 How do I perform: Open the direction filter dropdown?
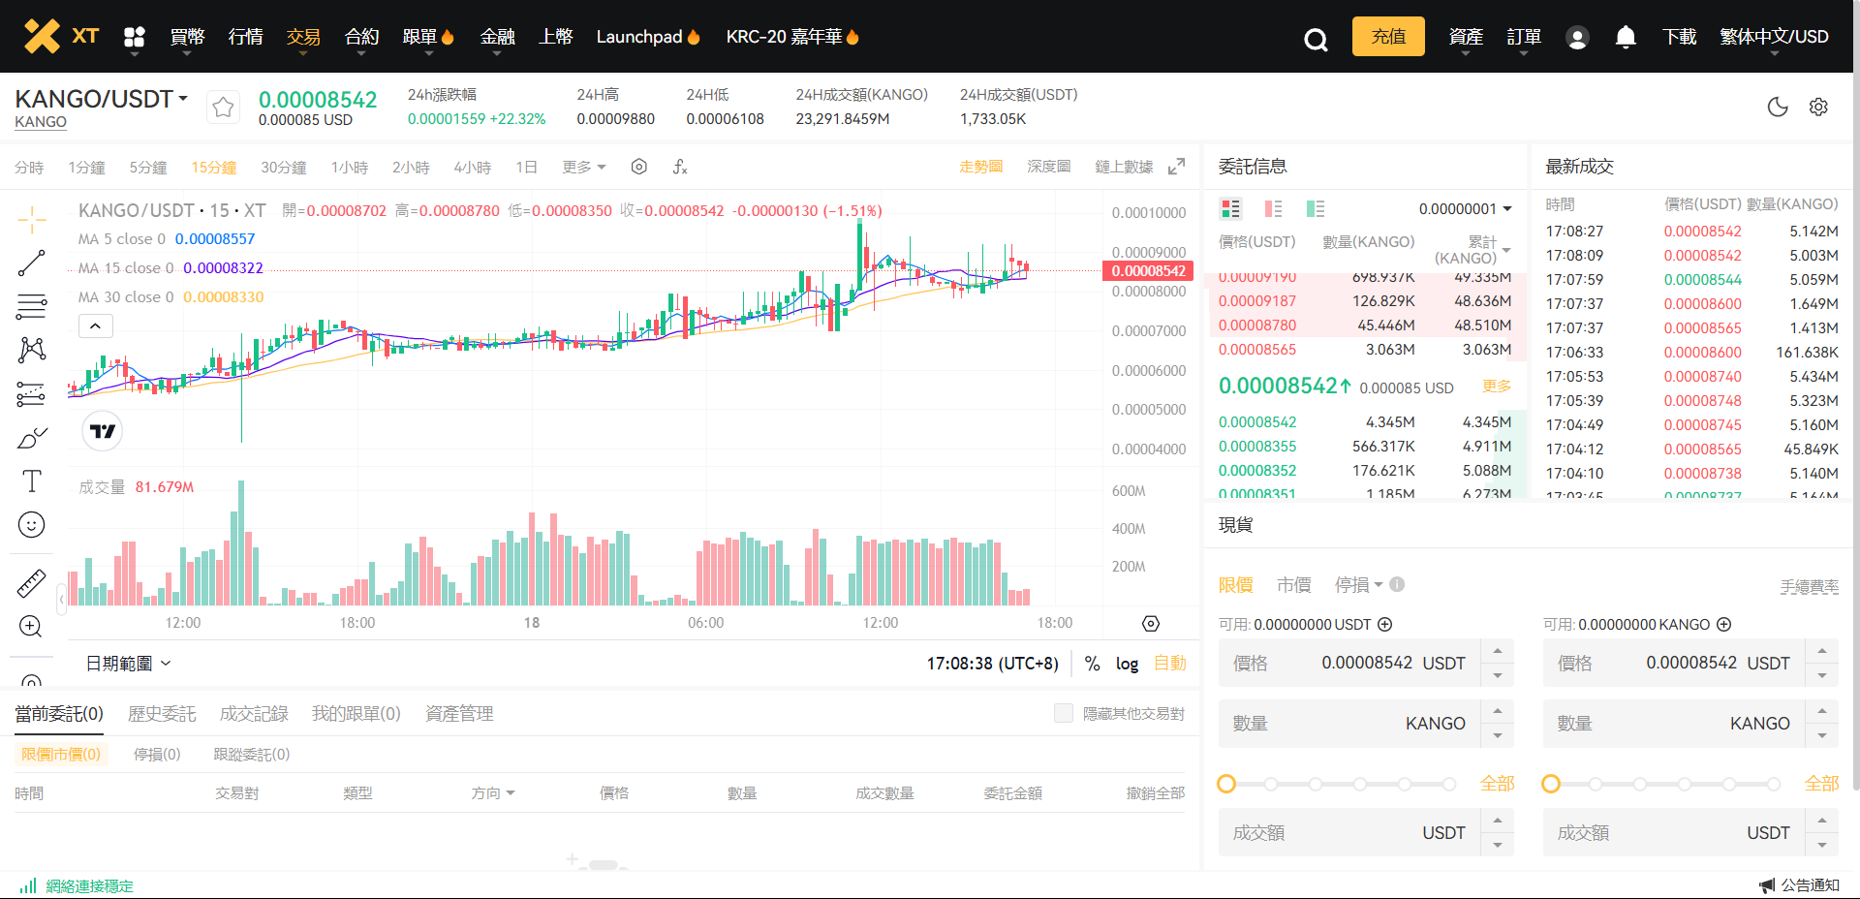click(x=493, y=793)
